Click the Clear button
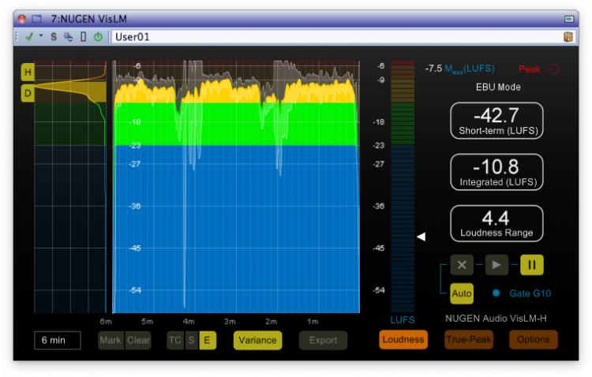 [137, 340]
